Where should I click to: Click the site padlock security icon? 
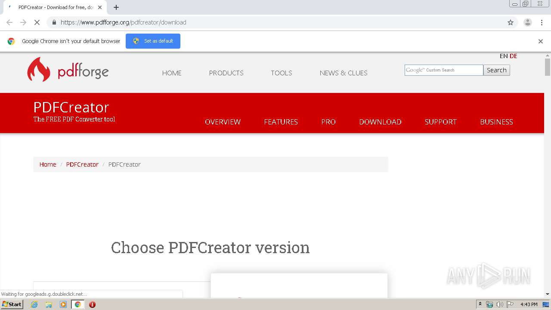pos(54,22)
